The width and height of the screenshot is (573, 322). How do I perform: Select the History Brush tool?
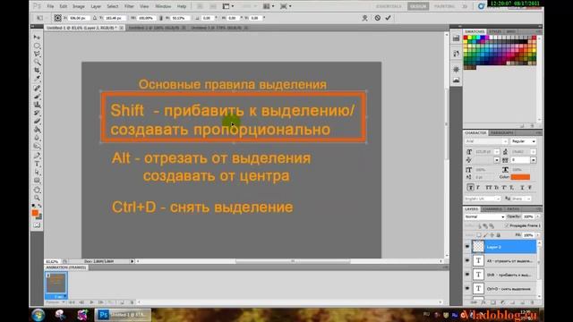tap(37, 113)
